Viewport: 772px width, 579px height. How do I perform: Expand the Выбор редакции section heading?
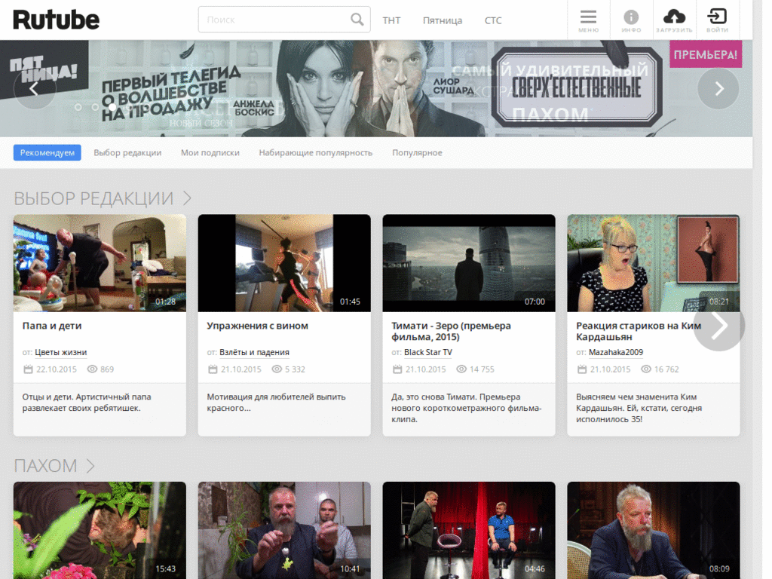pos(102,198)
